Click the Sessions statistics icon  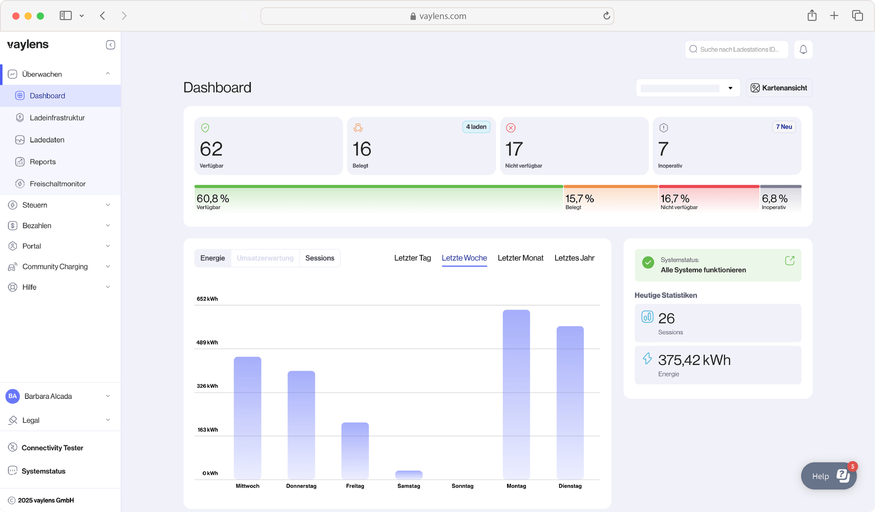click(647, 317)
